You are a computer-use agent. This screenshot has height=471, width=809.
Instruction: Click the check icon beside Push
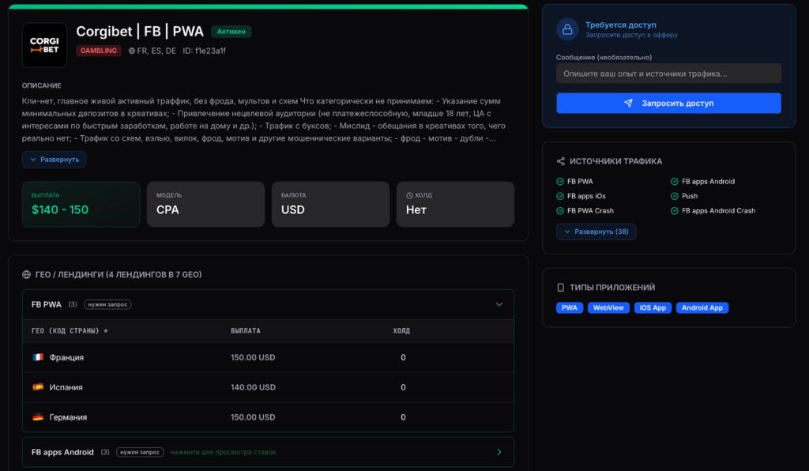pos(675,196)
